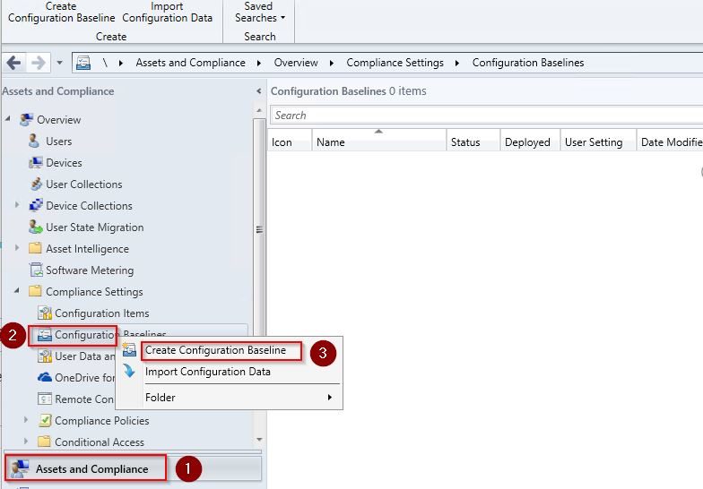703x489 pixels.
Task: Click the Users icon in navigation tree
Action: click(x=34, y=142)
